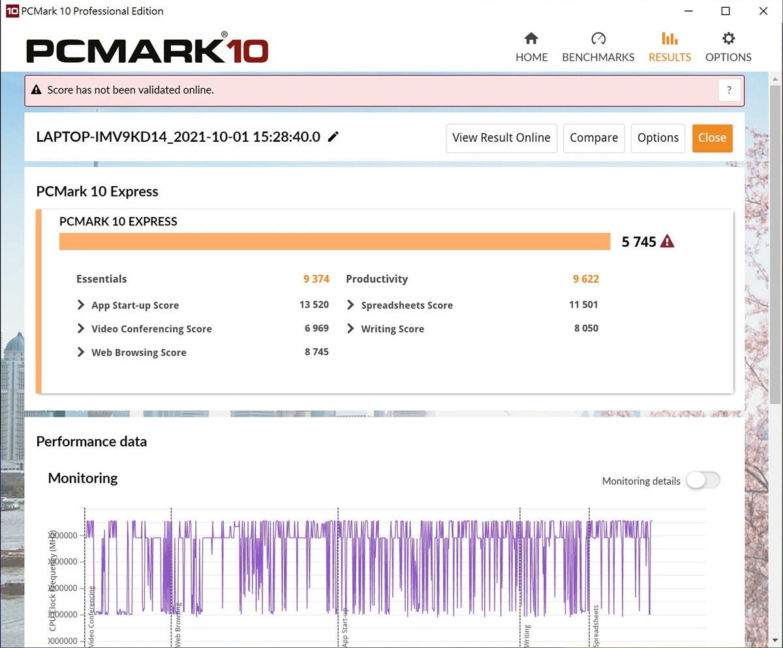Maximize the PCMark 10 window
783x648 pixels.
pos(726,11)
